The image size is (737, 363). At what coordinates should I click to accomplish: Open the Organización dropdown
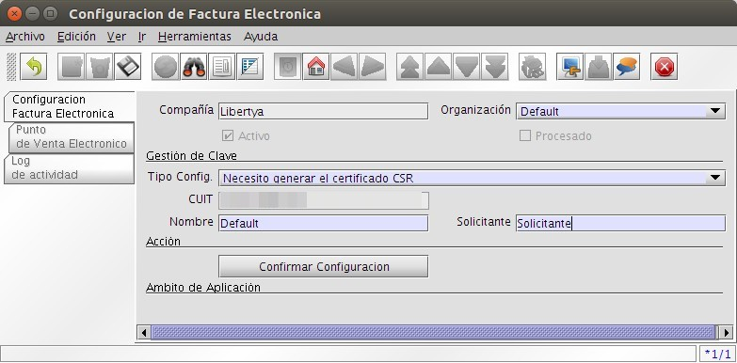point(715,111)
